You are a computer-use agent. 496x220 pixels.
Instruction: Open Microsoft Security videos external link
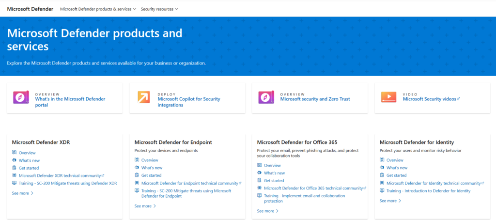click(x=431, y=99)
